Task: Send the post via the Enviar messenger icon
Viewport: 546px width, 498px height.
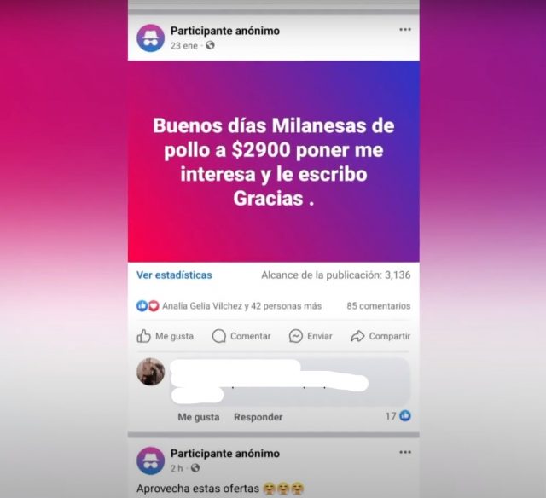Action: [x=296, y=336]
